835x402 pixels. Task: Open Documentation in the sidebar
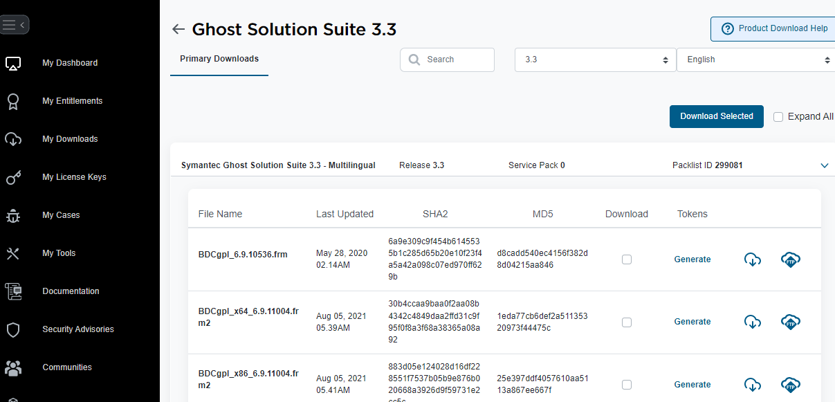[71, 291]
